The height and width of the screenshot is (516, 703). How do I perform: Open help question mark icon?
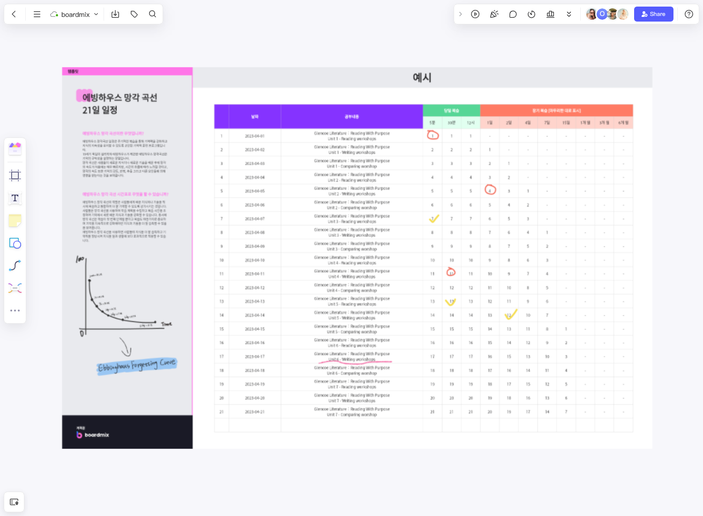[x=688, y=14]
